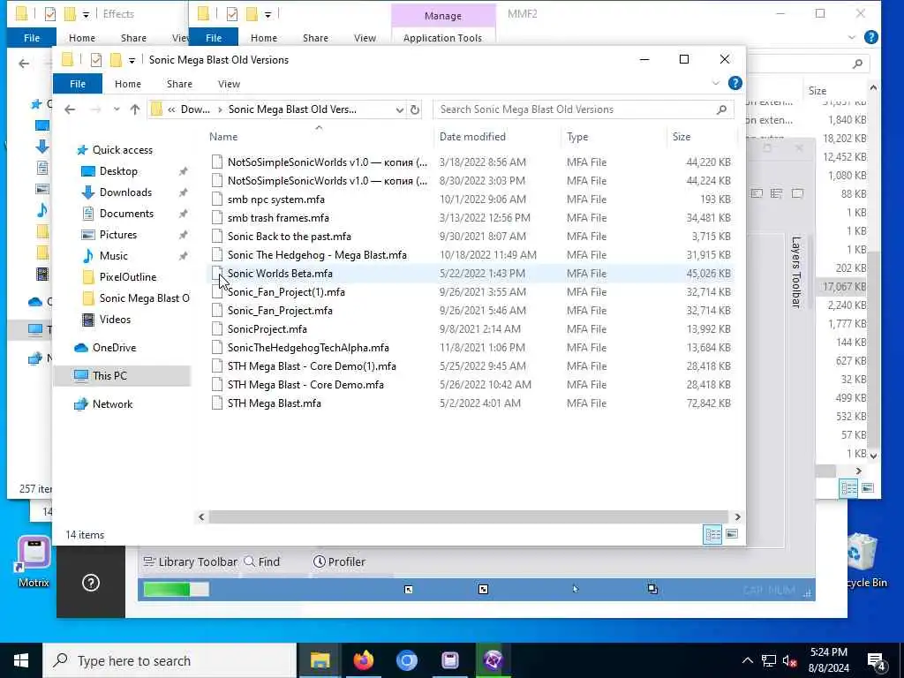Open the Application Tools tab in MMF2 window
Image resolution: width=904 pixels, height=678 pixels.
(x=443, y=38)
